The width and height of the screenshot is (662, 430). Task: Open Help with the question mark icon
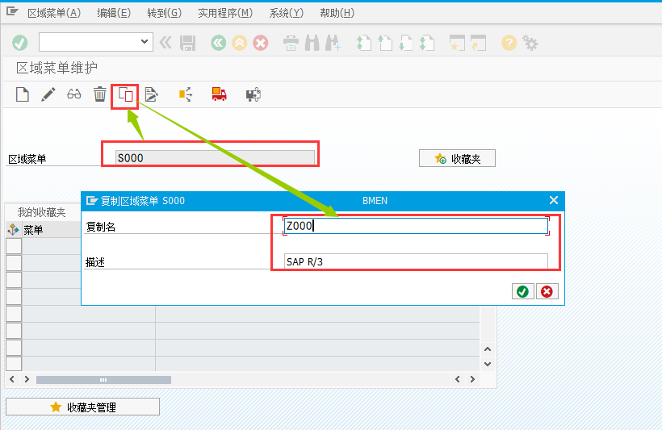(509, 43)
